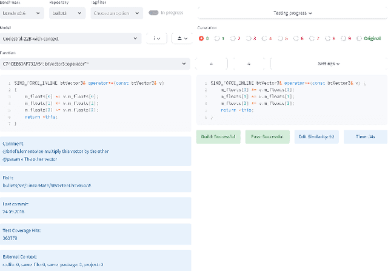Select generation 0 radio button

201,38
